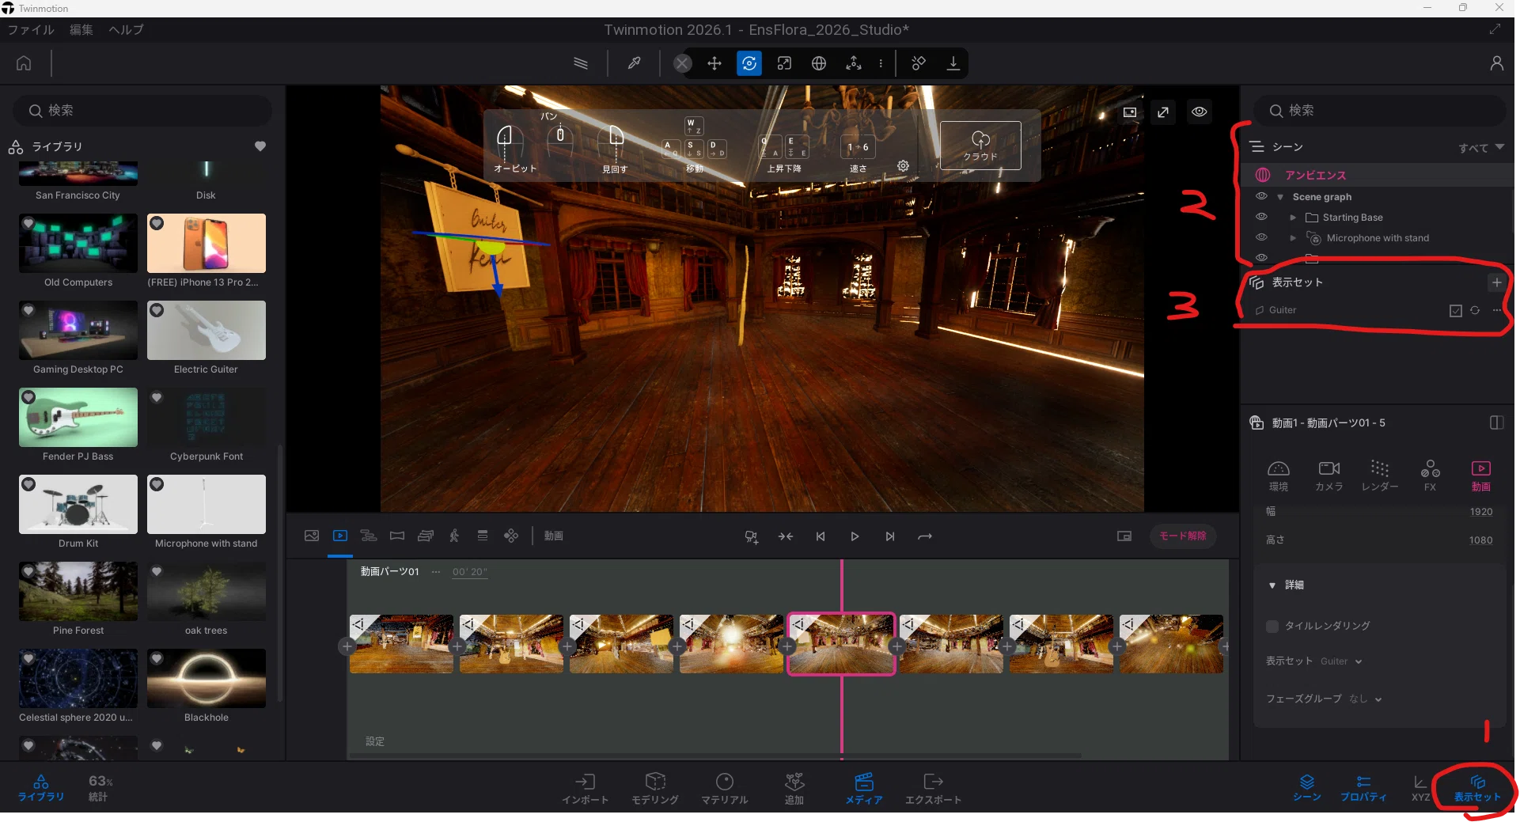
Task: Open the layers stack icon in top toolbar
Action: pos(581,63)
